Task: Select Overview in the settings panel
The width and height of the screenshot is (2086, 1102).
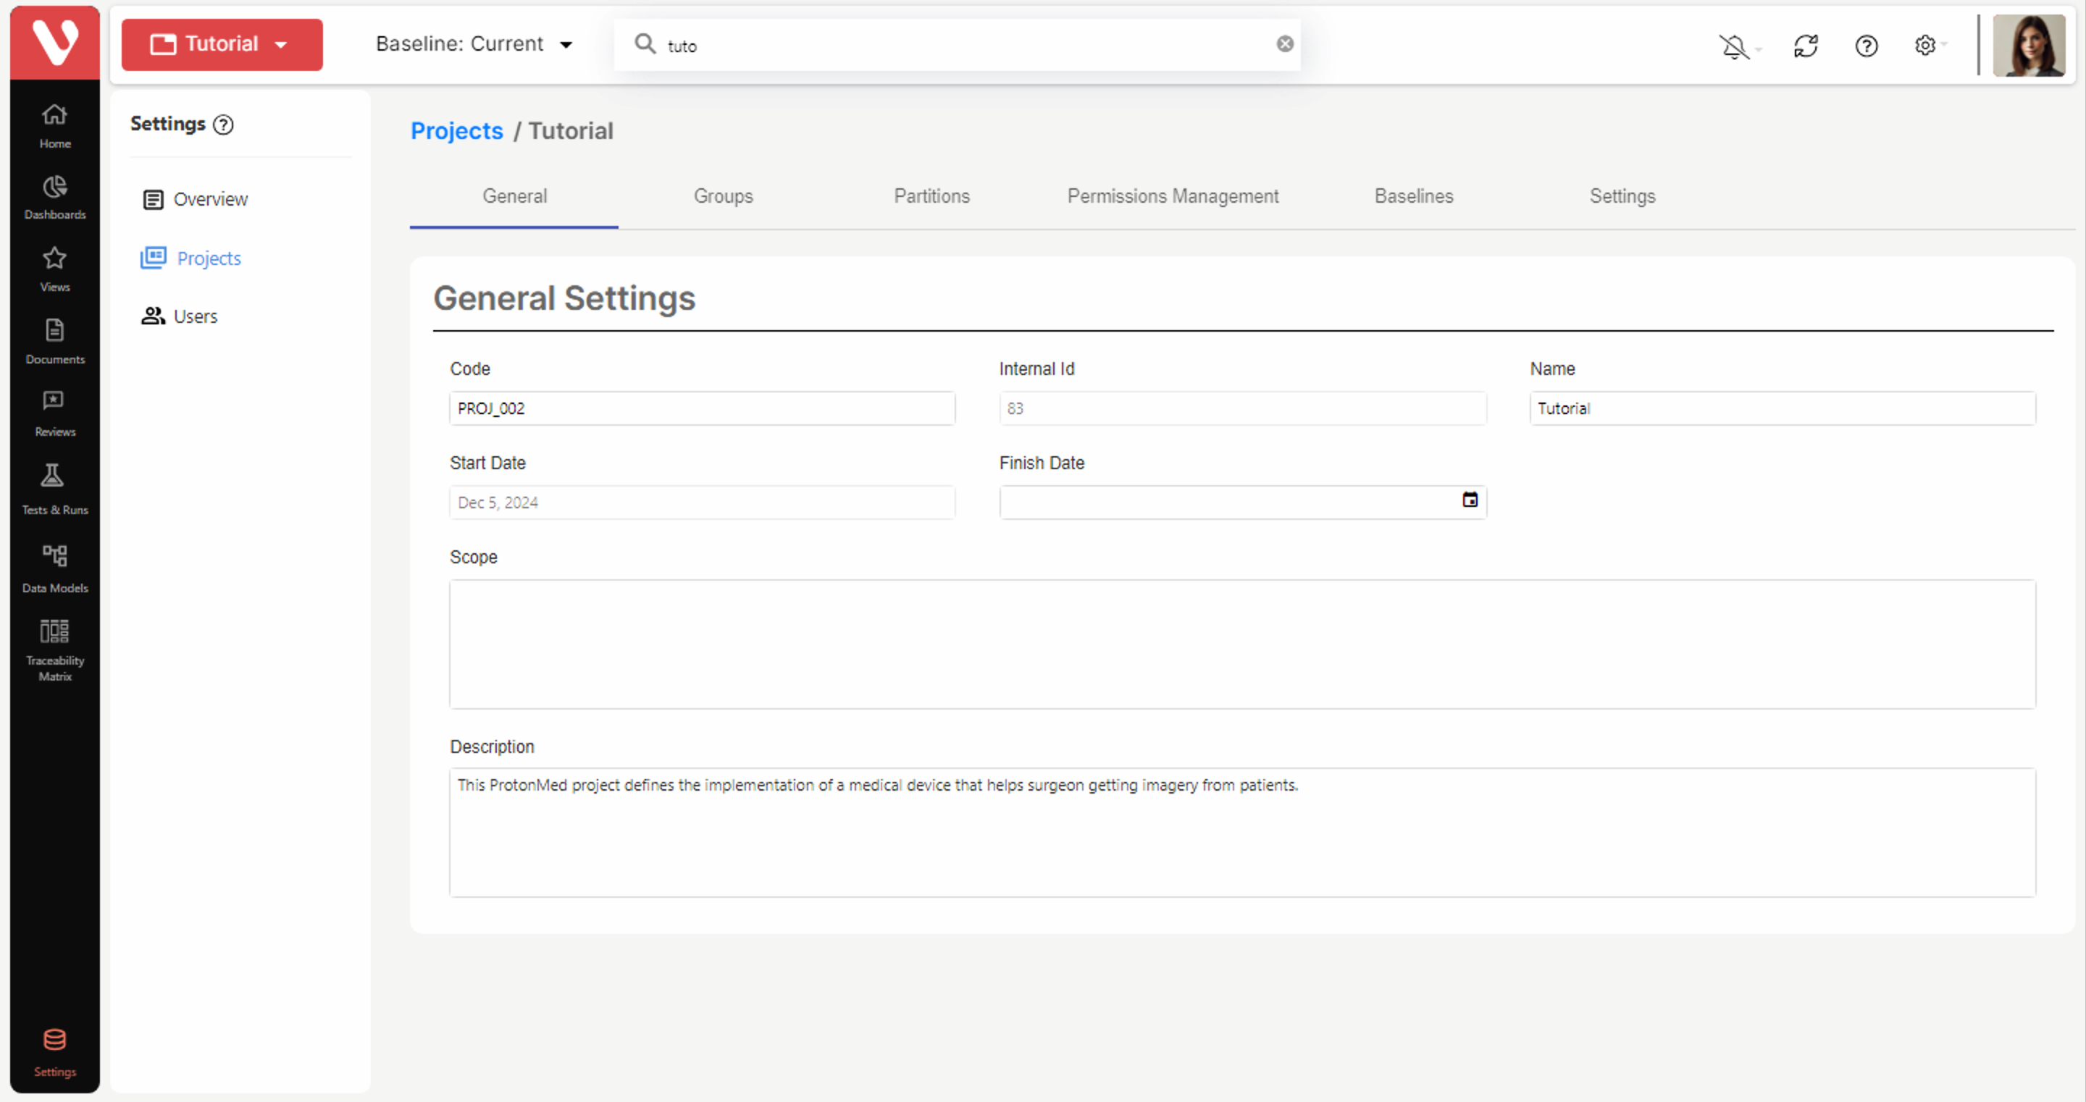Action: click(210, 199)
